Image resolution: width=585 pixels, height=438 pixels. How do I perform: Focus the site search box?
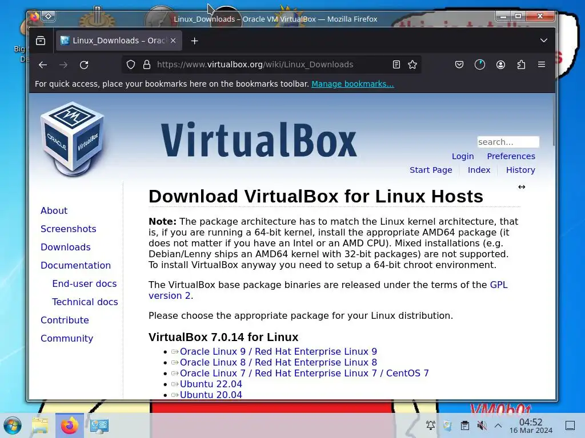508,142
